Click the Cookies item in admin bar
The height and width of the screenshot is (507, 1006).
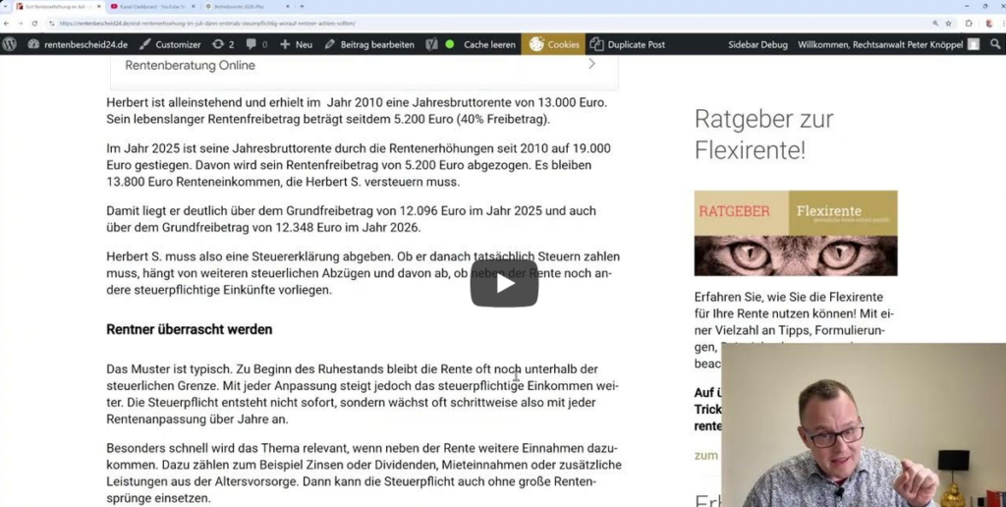coord(553,44)
